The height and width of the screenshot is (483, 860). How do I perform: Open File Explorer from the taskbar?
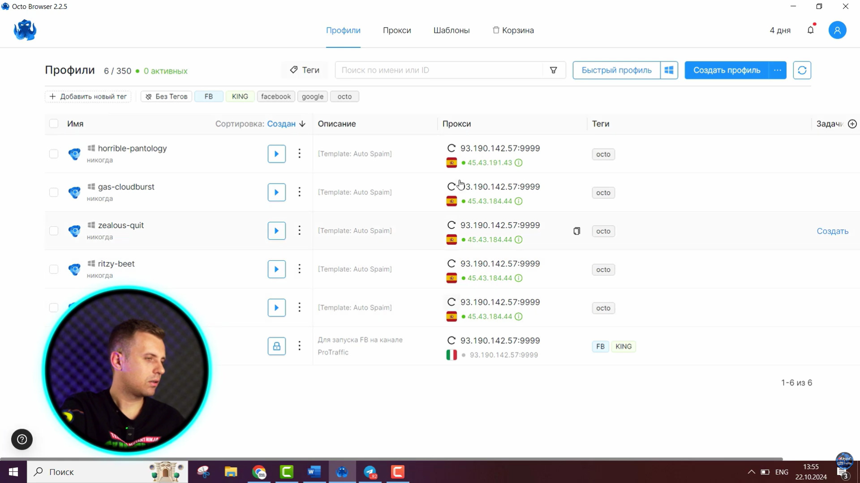tap(231, 472)
